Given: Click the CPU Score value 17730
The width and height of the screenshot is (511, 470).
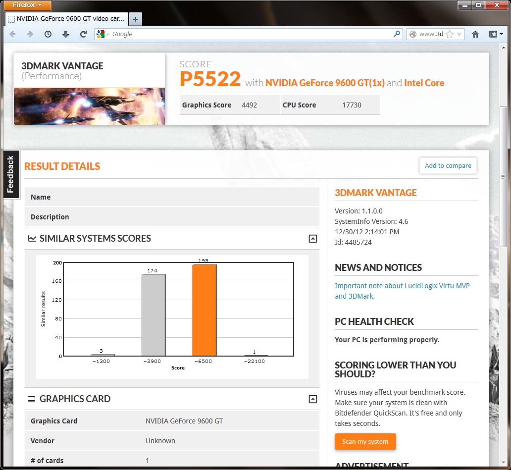Looking at the screenshot, I should [352, 105].
